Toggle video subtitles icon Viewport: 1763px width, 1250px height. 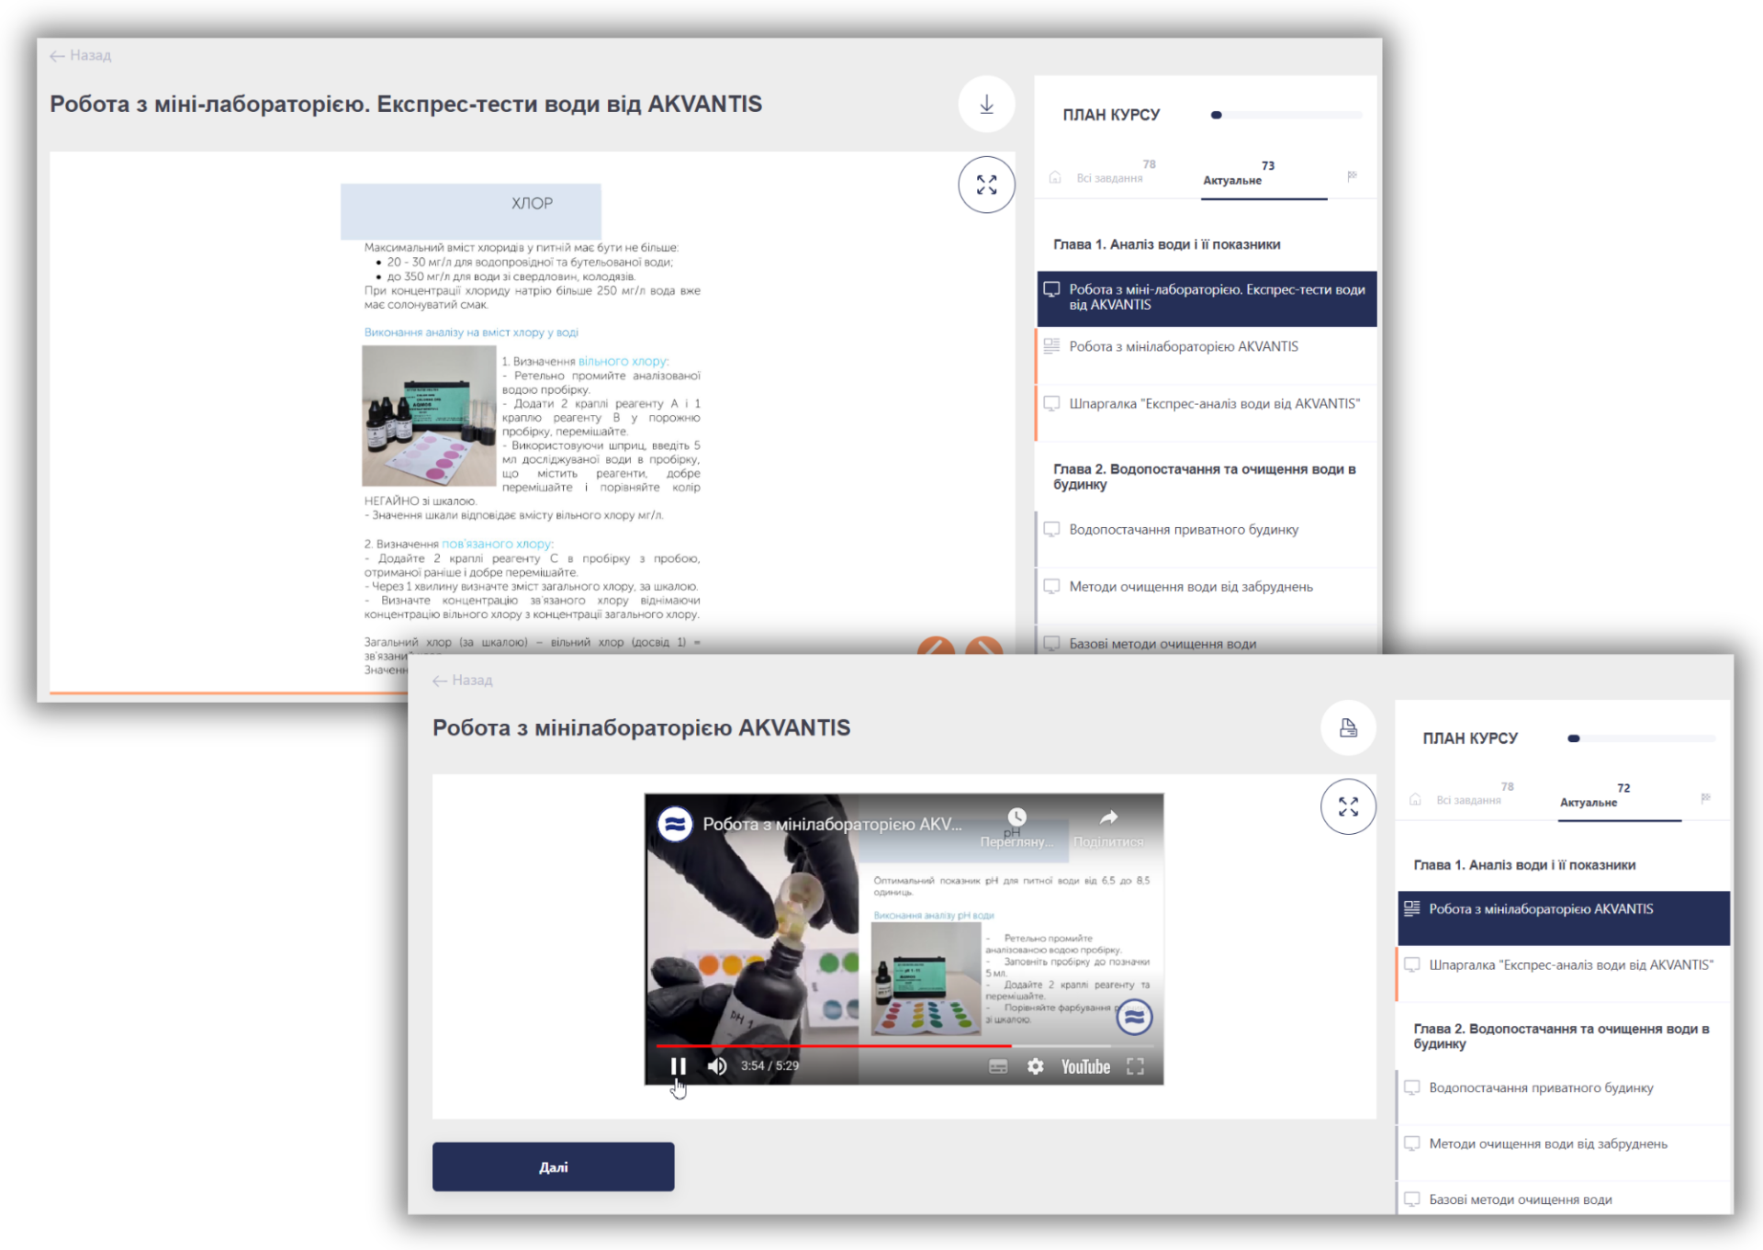[998, 1066]
